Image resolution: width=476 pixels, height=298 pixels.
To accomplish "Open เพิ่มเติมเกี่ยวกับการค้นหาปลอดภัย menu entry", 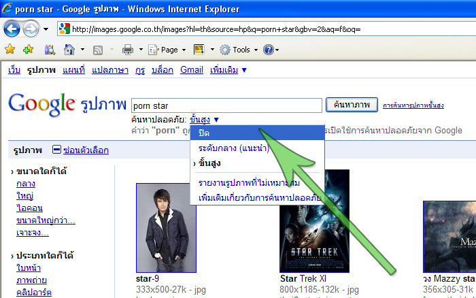I will click(260, 198).
